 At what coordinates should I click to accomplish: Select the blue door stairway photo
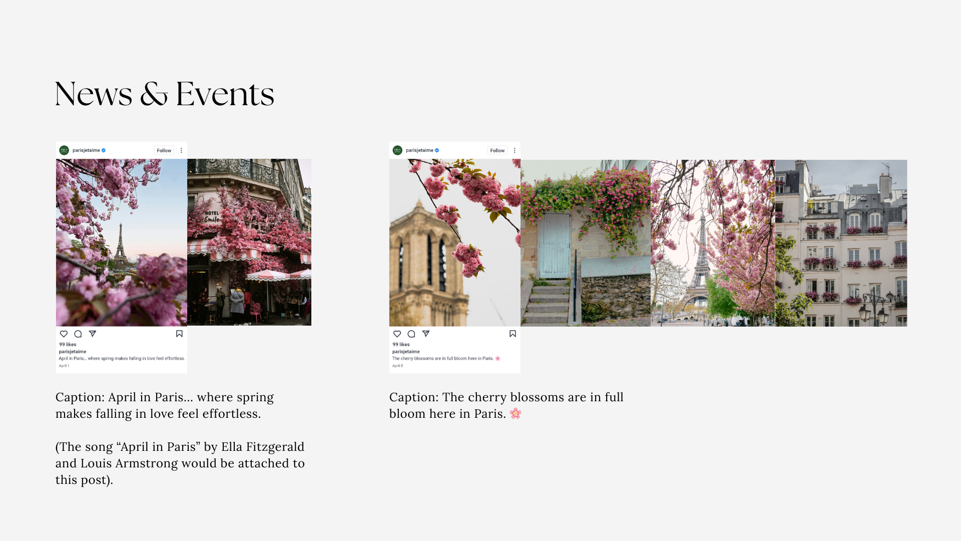[585, 243]
